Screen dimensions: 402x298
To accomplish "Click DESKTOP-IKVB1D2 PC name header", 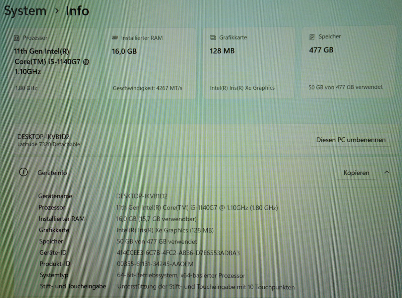I will tap(43, 137).
